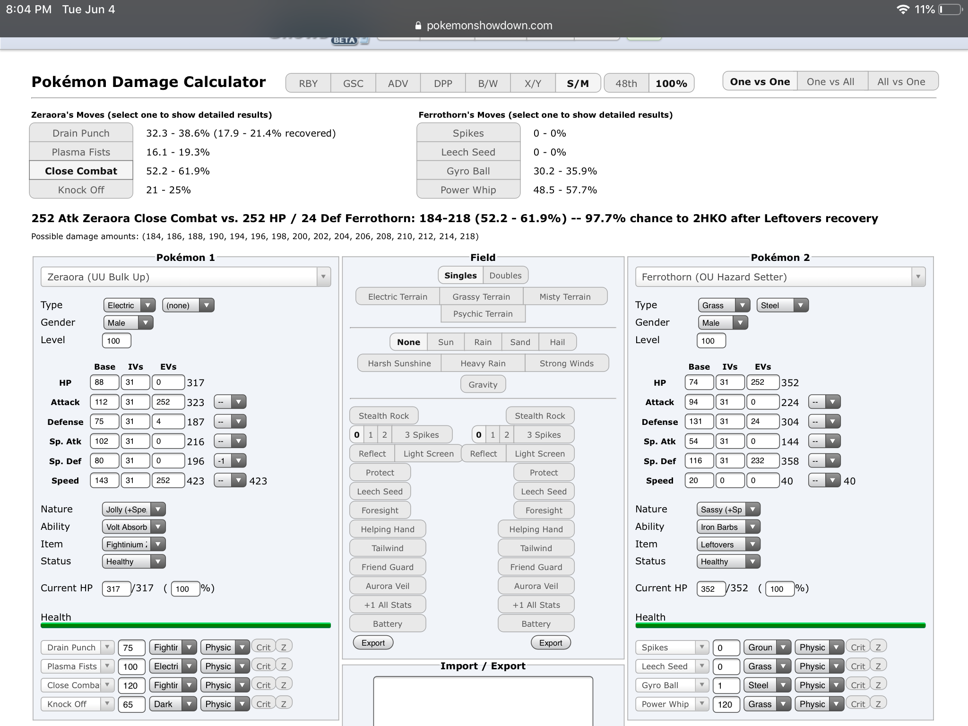The width and height of the screenshot is (968, 726).
Task: Toggle Crit for Power Whip
Action: pyautogui.click(x=858, y=704)
